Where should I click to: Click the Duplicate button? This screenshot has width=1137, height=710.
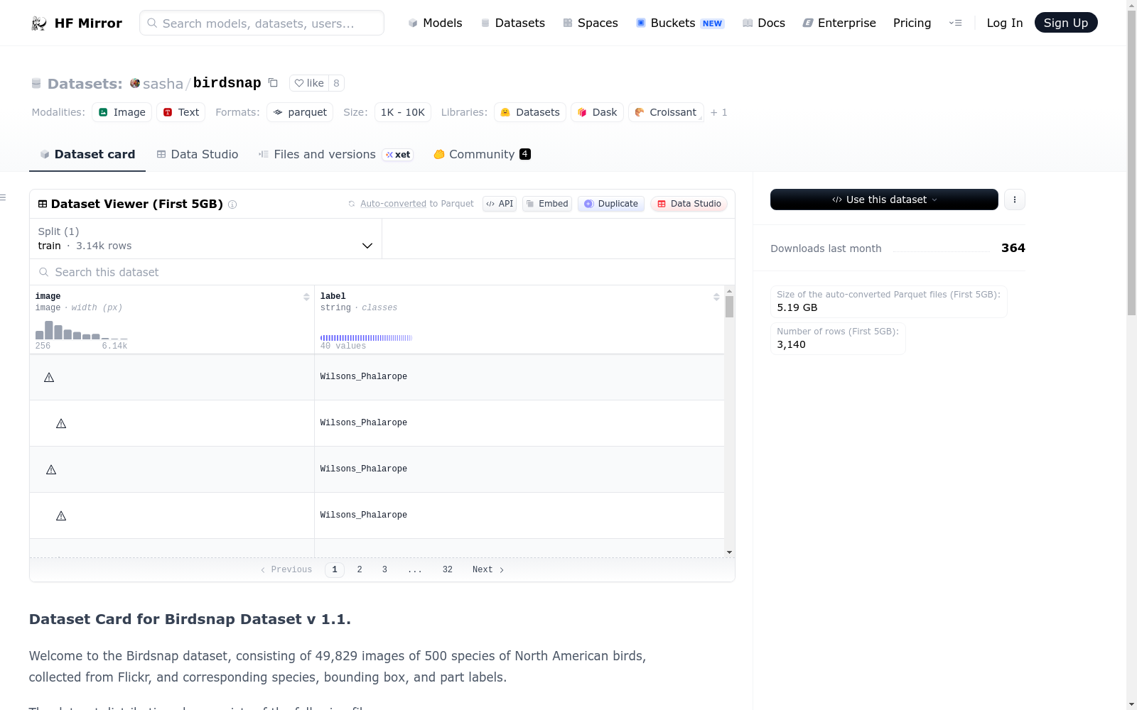point(611,204)
